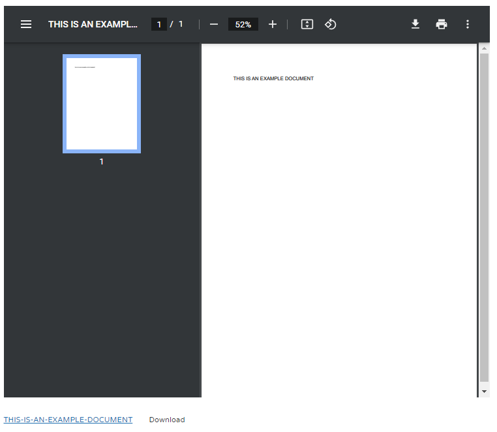Click the current page number field
The height and width of the screenshot is (432, 497).
click(159, 24)
